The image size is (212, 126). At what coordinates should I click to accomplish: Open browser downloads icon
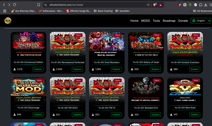[x=206, y=5]
